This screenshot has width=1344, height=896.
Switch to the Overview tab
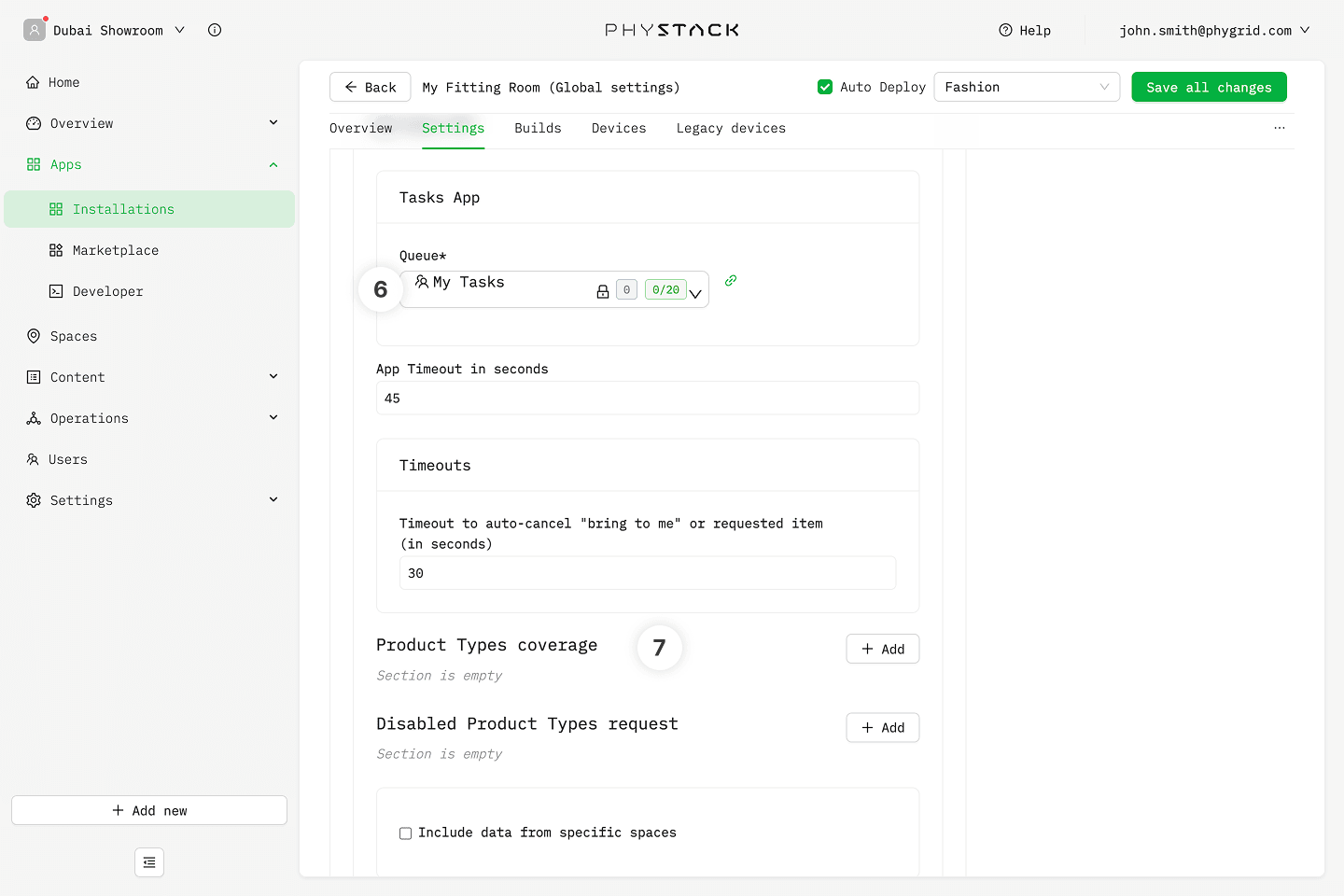[x=361, y=128]
